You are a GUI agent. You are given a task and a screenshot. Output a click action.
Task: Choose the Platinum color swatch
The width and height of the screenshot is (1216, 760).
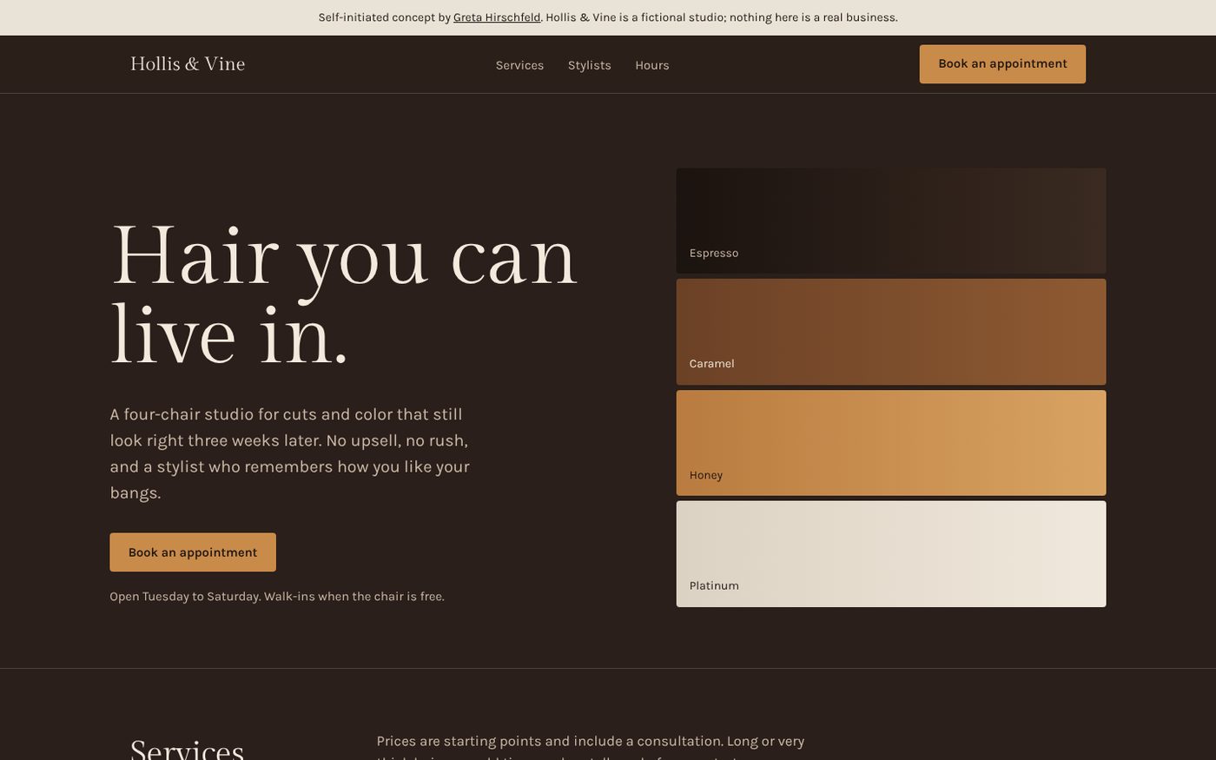[x=891, y=554]
